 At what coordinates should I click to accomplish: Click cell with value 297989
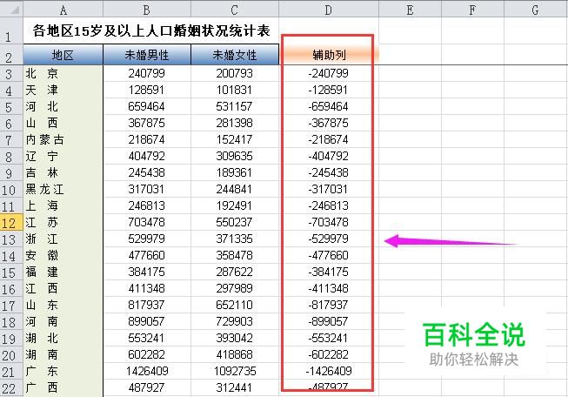pos(235,288)
